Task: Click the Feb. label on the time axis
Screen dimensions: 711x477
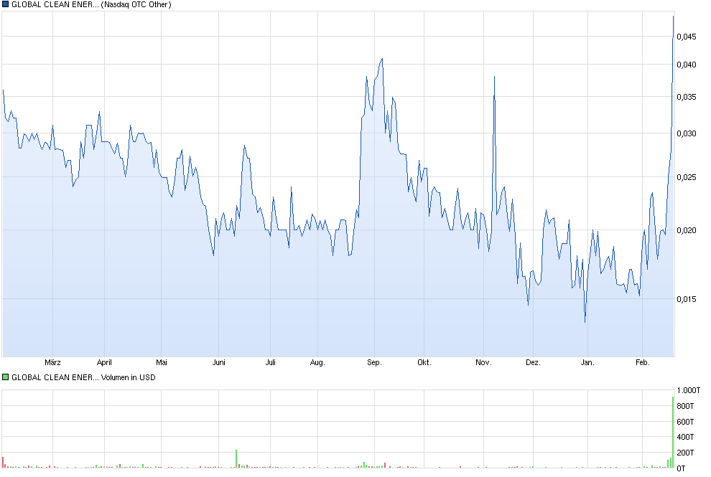Action: [x=643, y=363]
